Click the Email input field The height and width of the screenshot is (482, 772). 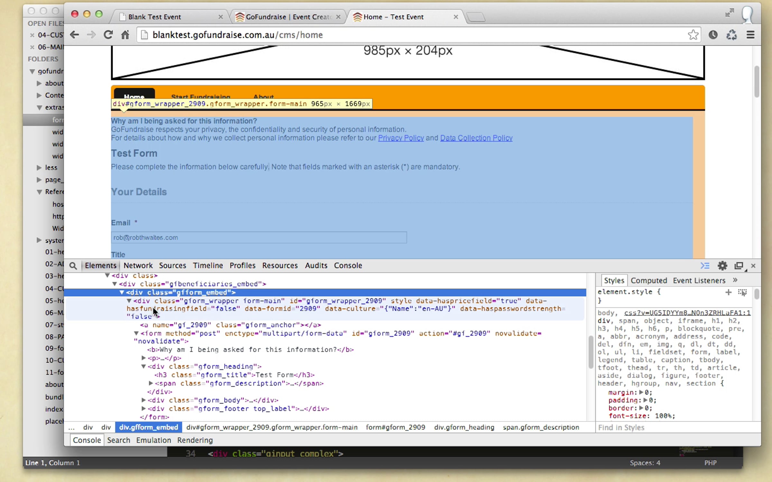(x=259, y=237)
